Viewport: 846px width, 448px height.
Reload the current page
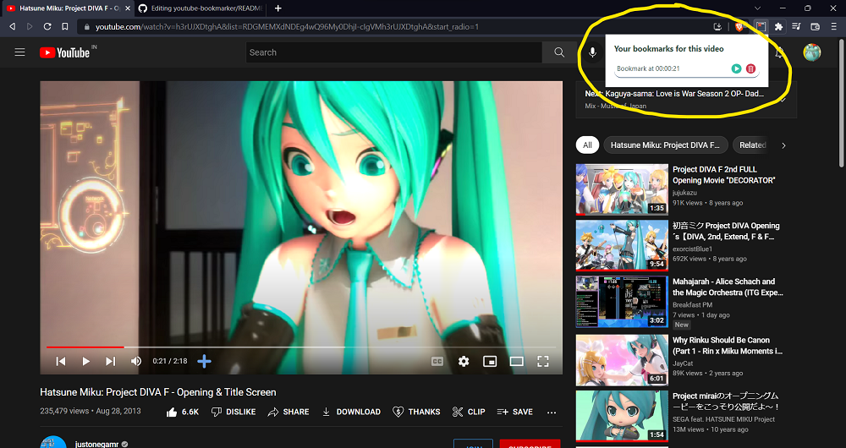pyautogui.click(x=47, y=26)
